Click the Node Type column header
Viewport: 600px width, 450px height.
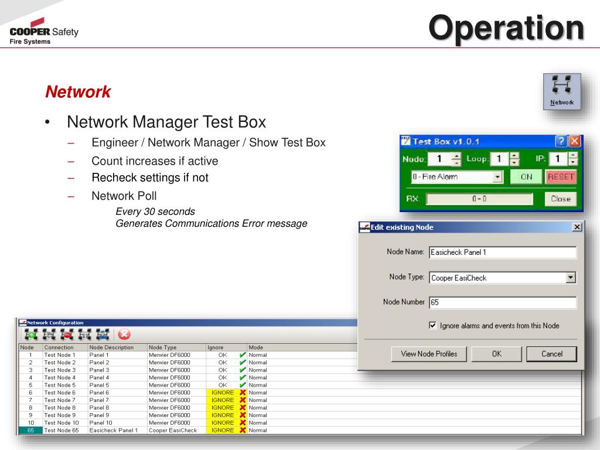click(x=176, y=347)
